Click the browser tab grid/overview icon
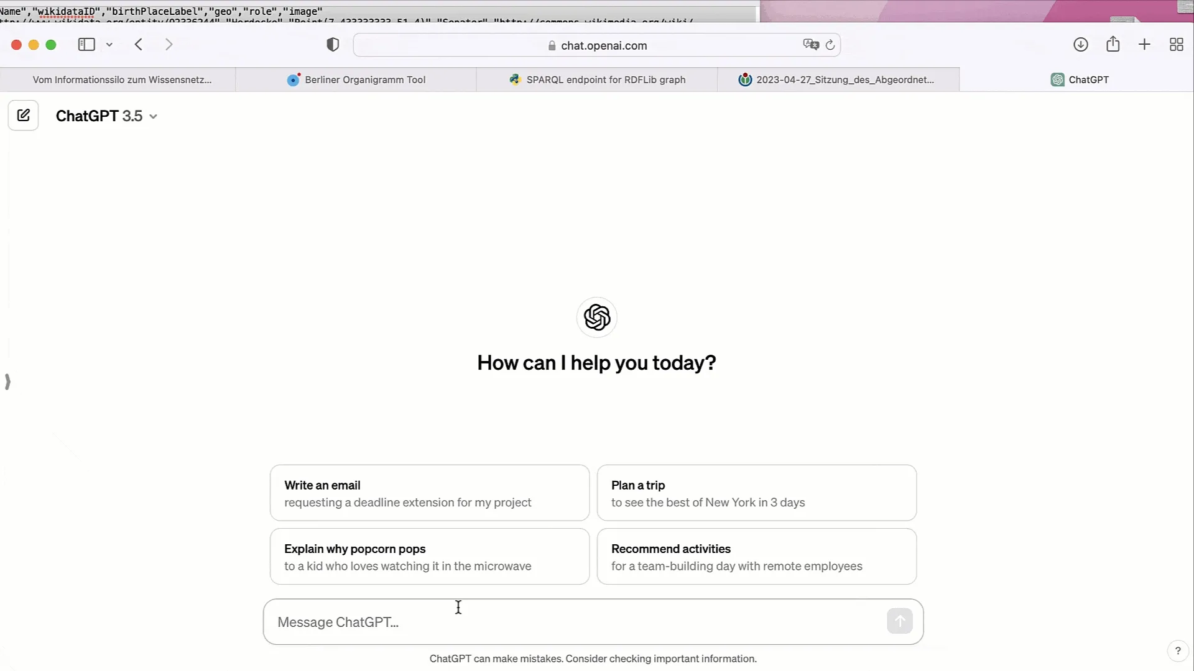Screen dimensions: 1194x671 1176,44
